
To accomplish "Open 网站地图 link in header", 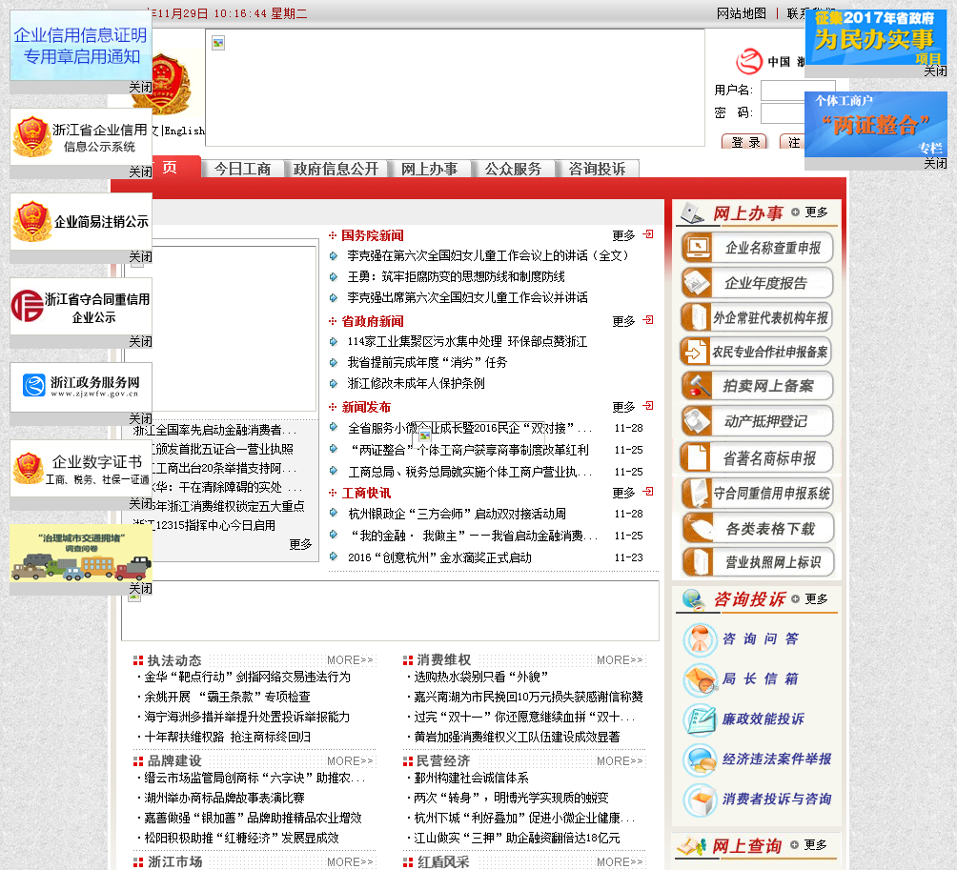I will [741, 13].
